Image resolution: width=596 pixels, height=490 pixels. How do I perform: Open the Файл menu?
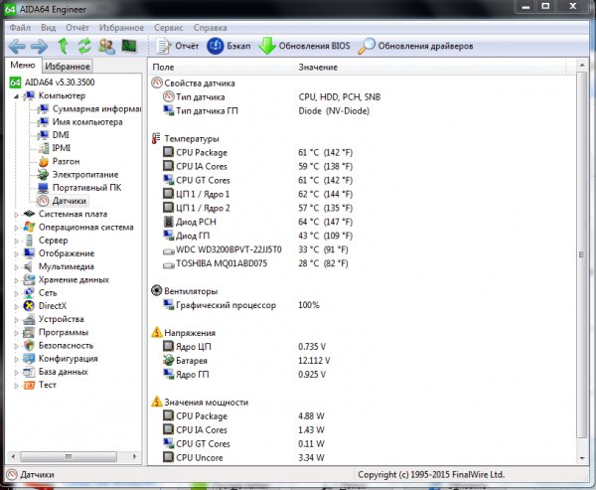coord(20,28)
